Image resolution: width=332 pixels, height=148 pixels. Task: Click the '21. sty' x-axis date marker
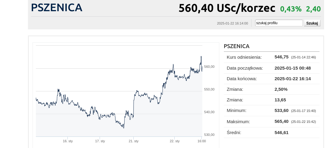[x=133, y=141]
